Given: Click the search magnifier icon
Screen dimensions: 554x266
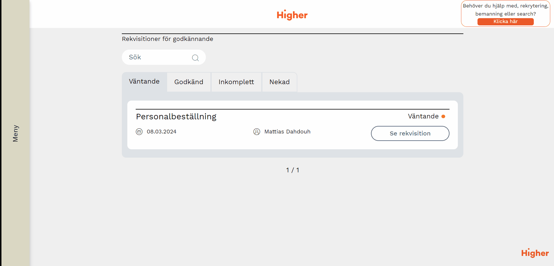Looking at the screenshot, I should pyautogui.click(x=195, y=58).
